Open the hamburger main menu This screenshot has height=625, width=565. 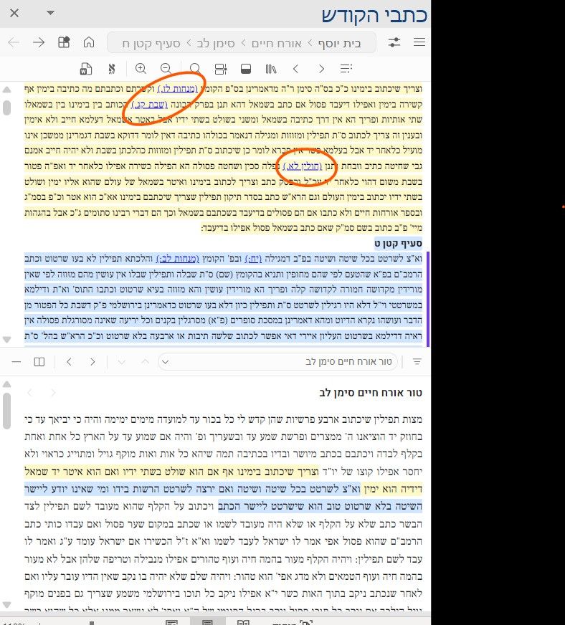pos(419,42)
